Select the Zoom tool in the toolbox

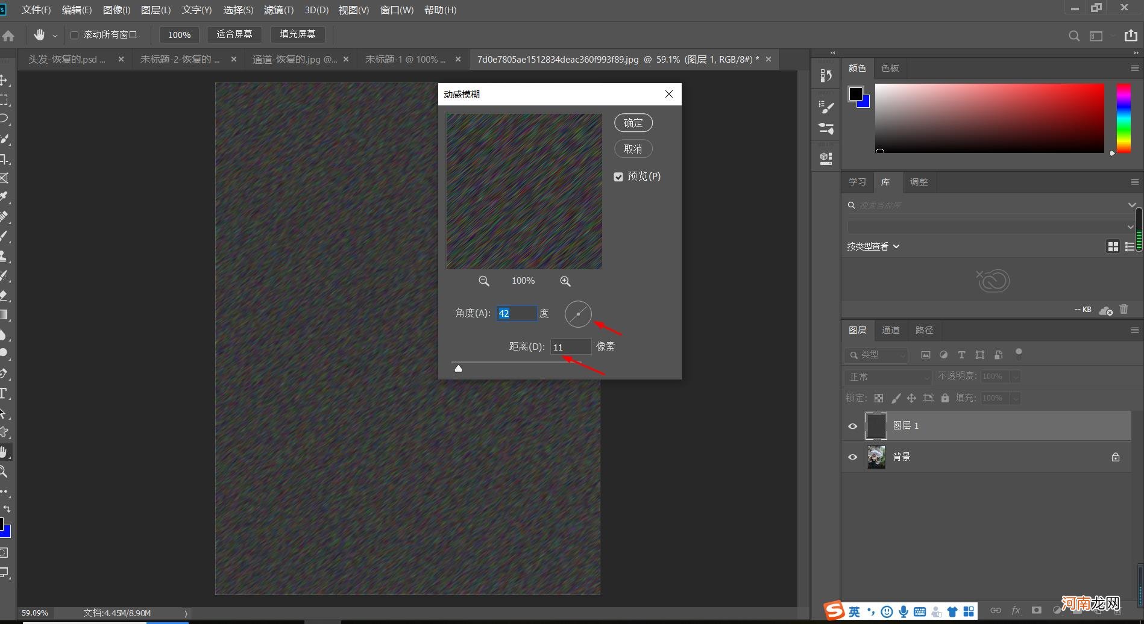(x=4, y=472)
